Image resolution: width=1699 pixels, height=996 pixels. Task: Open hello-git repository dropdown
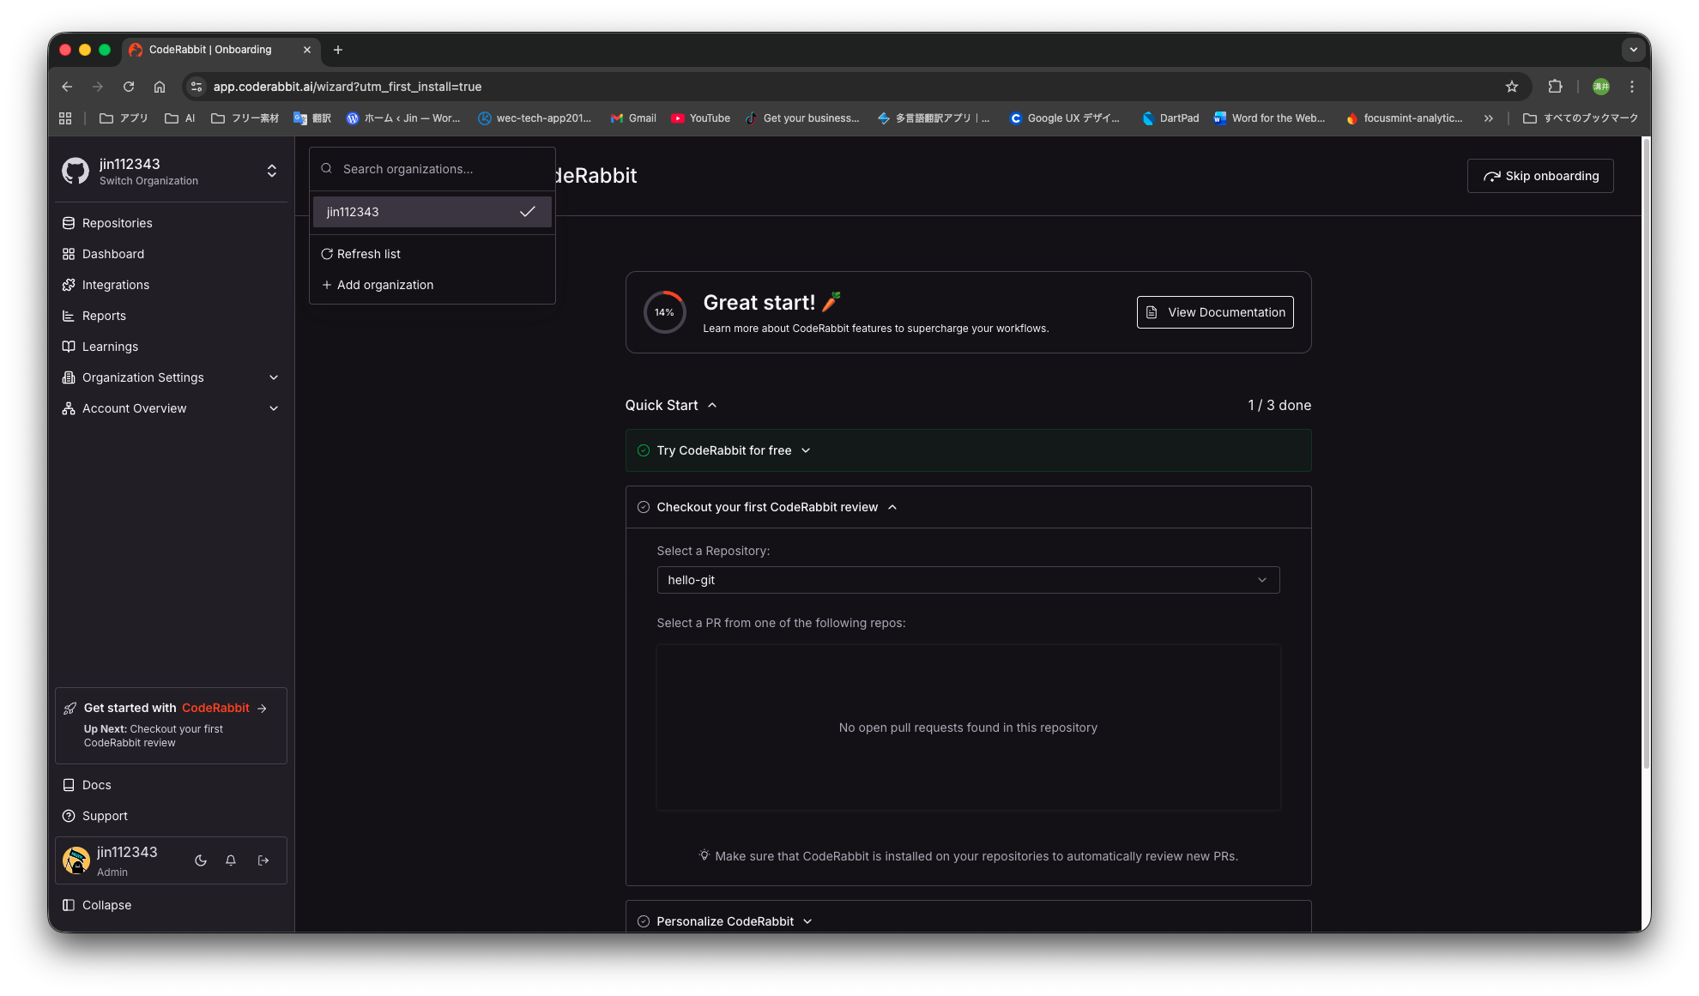tap(968, 580)
